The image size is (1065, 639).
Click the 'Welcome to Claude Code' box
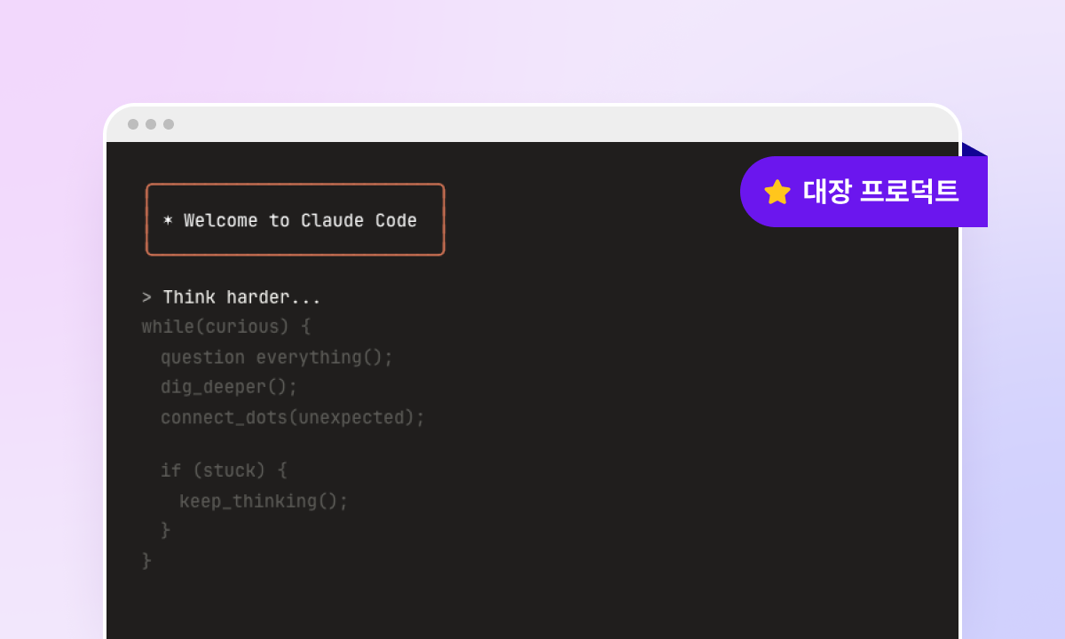[x=296, y=220]
